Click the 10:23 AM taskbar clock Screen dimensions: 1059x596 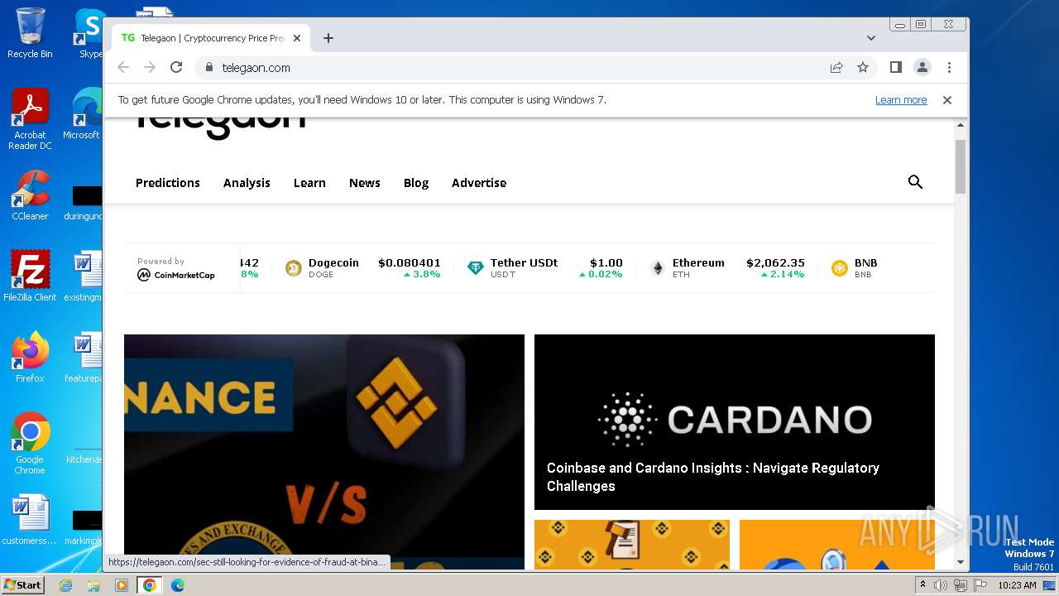(x=1017, y=585)
